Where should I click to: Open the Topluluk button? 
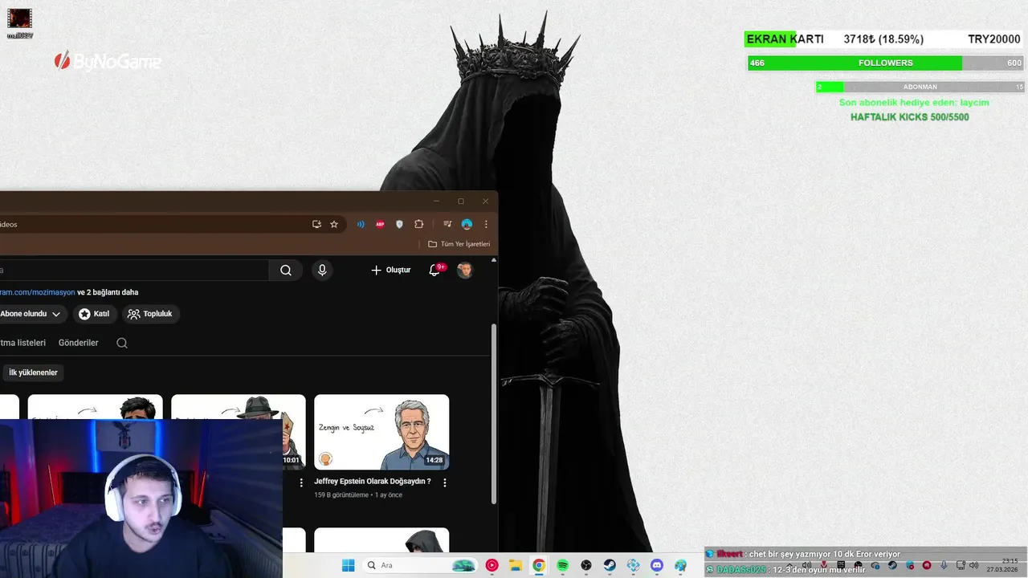150,314
